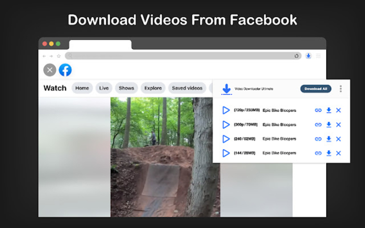The height and width of the screenshot is (228, 365).
Task: Click the Download All button
Action: coord(316,89)
